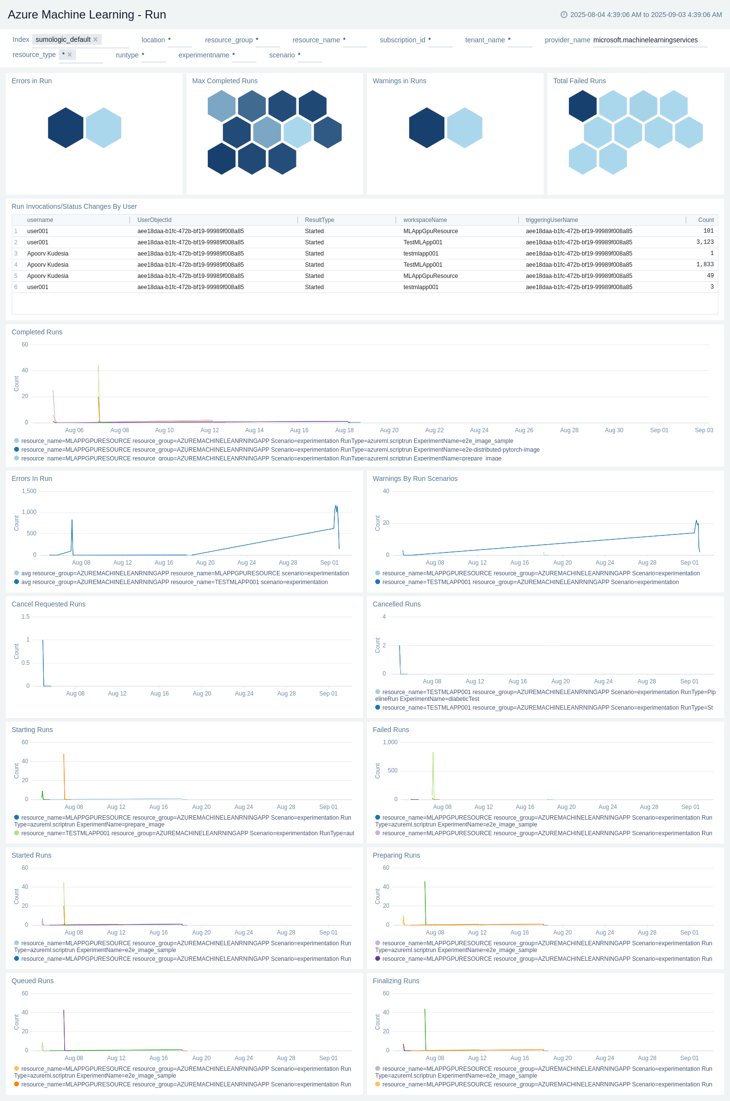Select the dark hexagon in Warnings in Runs
Viewport: 730px width, 1101px height.
click(x=427, y=128)
